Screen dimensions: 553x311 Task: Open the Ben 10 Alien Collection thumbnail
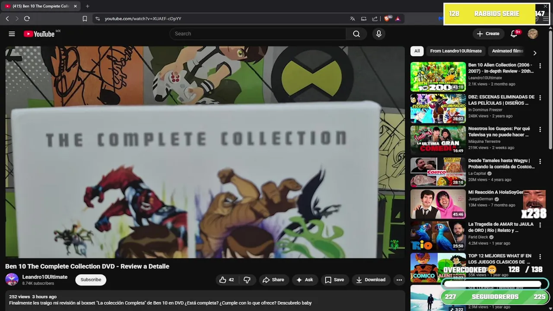(438, 77)
